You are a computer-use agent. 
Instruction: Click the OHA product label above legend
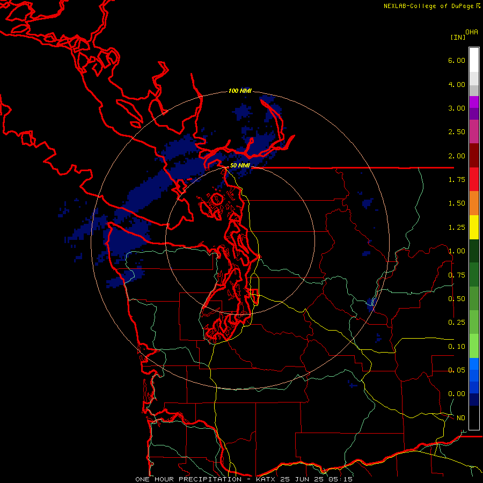pos(472,32)
